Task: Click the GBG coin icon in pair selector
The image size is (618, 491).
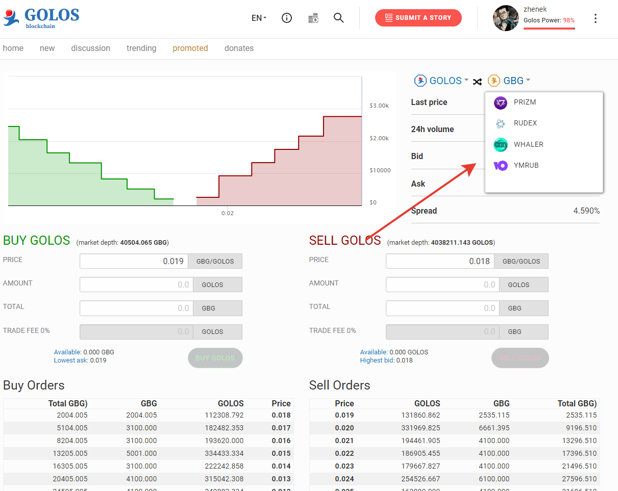Action: [x=493, y=81]
